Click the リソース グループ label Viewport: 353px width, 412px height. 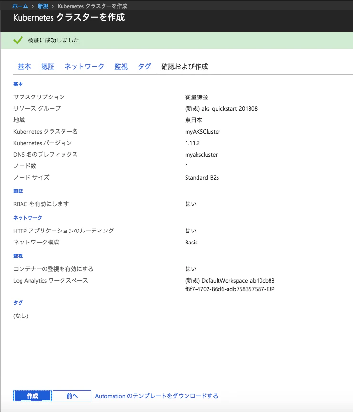click(x=37, y=108)
